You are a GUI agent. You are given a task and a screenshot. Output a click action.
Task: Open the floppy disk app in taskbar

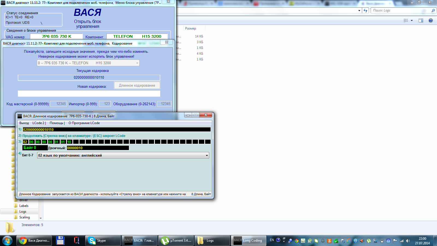coord(60,241)
